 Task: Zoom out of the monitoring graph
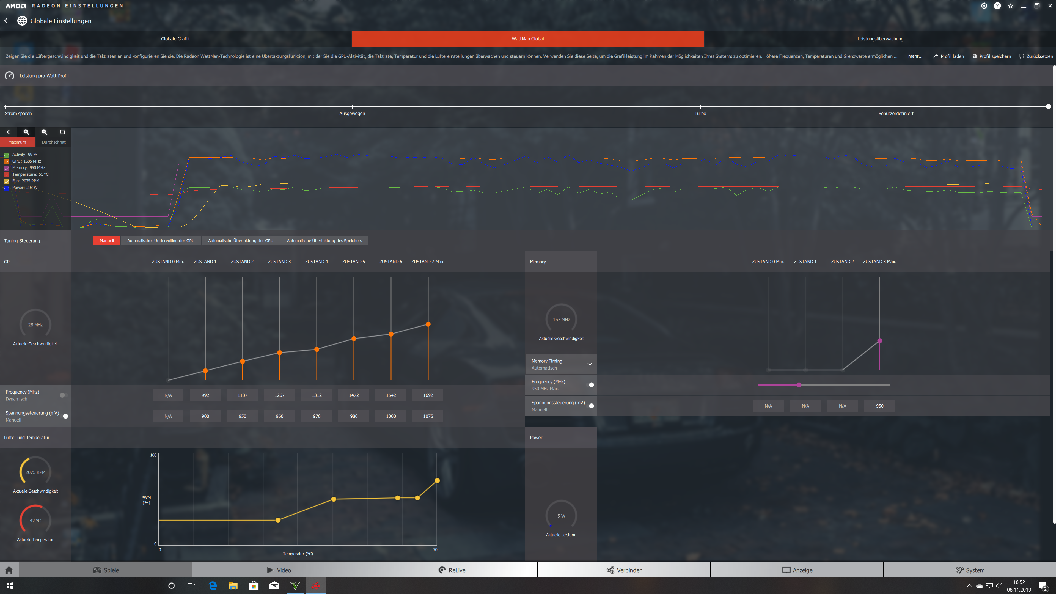(44, 132)
